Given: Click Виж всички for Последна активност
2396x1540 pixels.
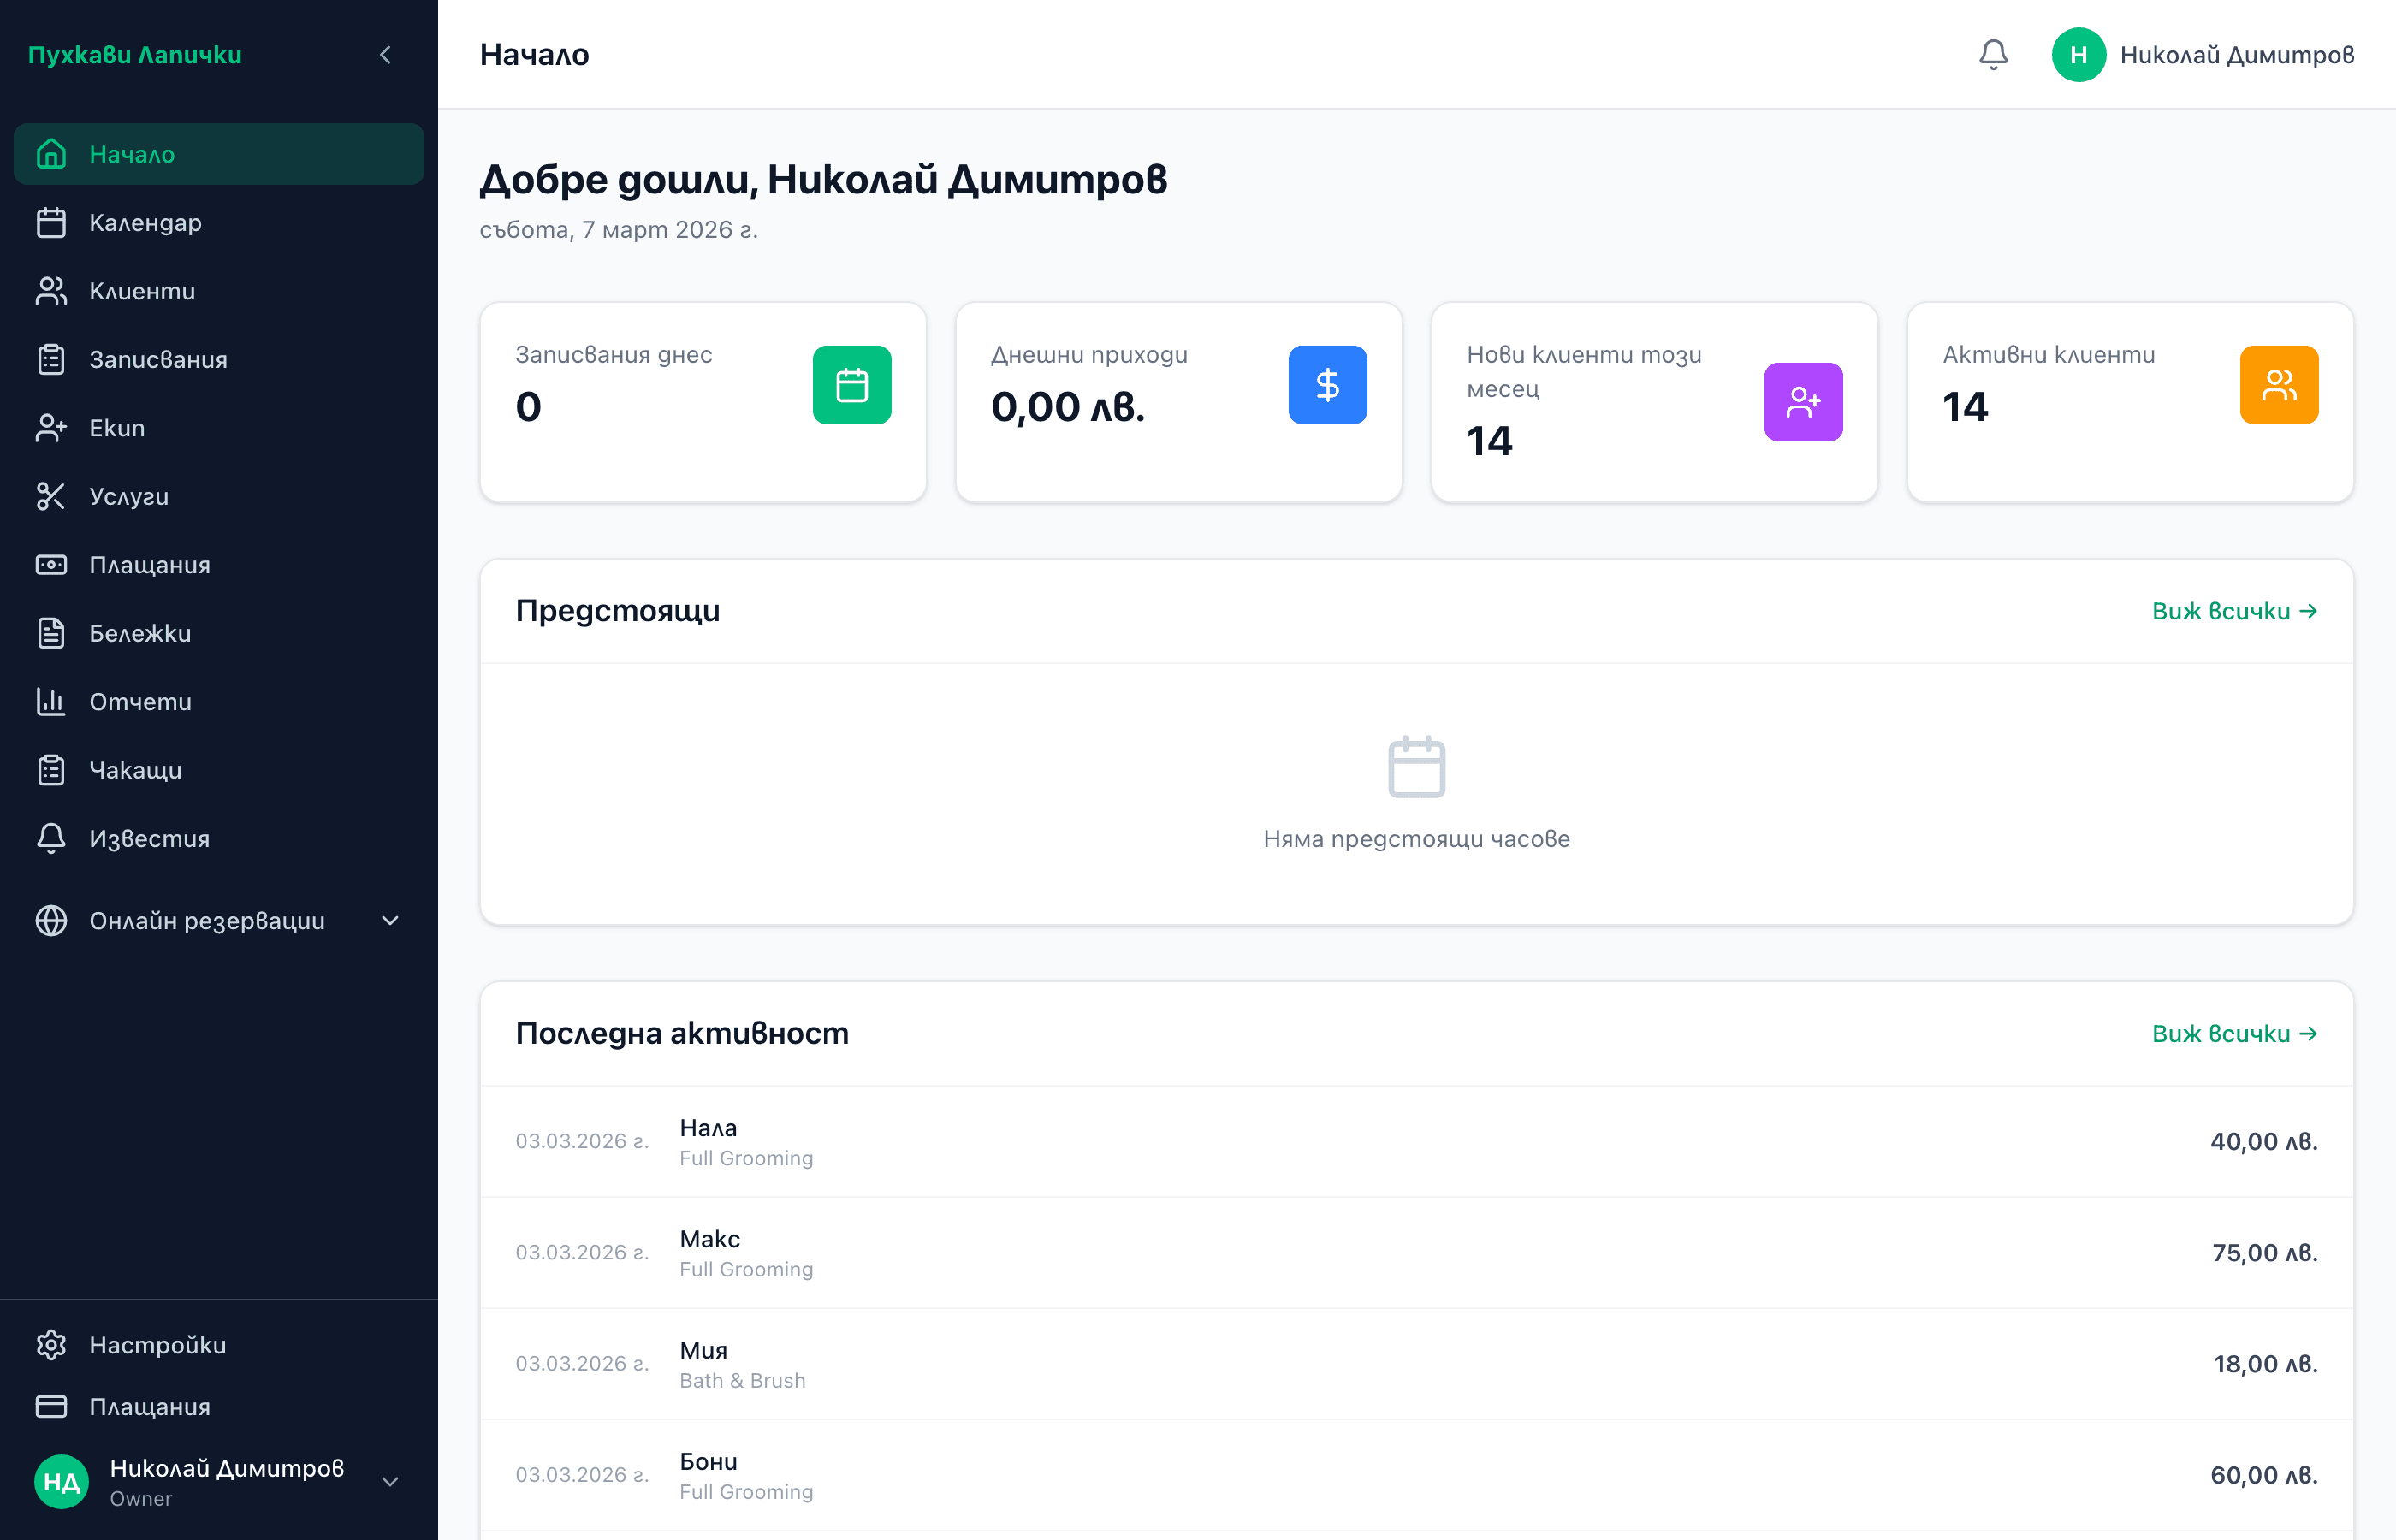Looking at the screenshot, I should tap(2234, 1033).
